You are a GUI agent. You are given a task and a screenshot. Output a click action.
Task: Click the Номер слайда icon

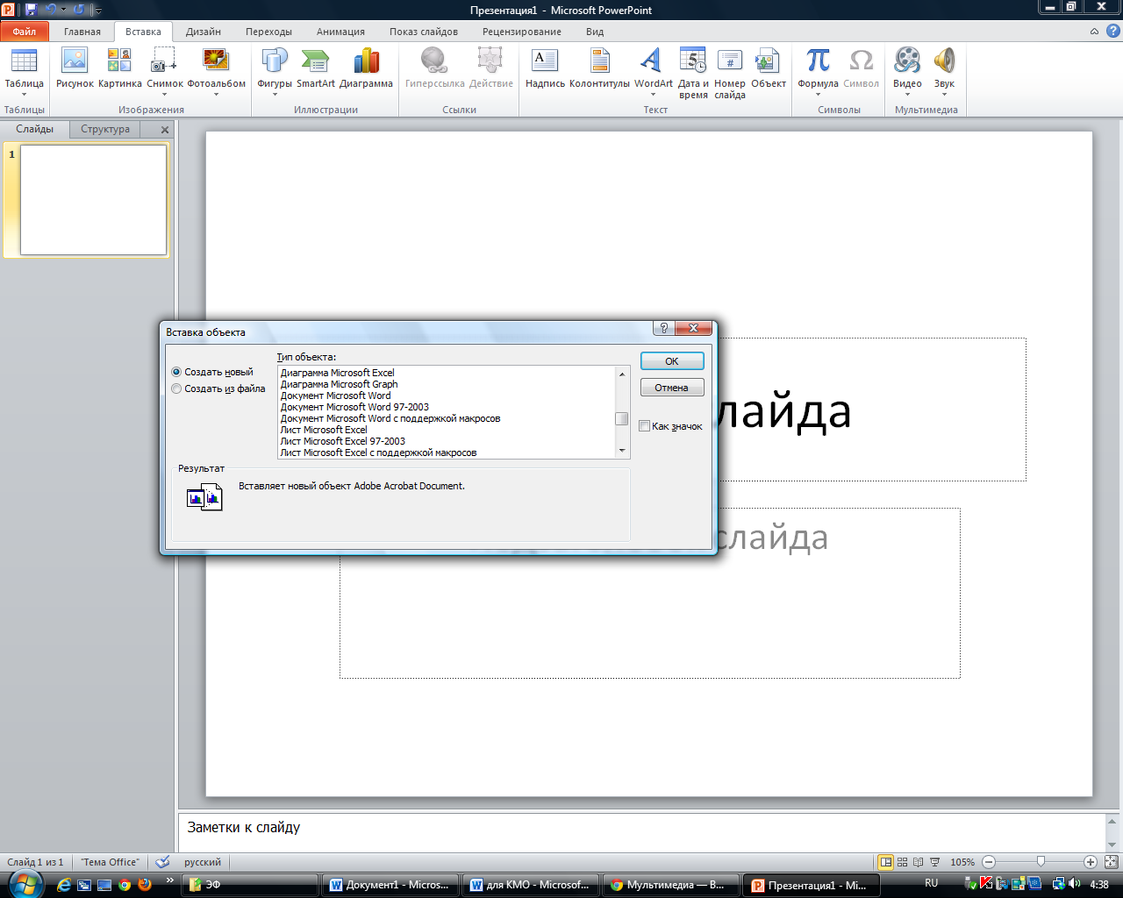point(729,73)
